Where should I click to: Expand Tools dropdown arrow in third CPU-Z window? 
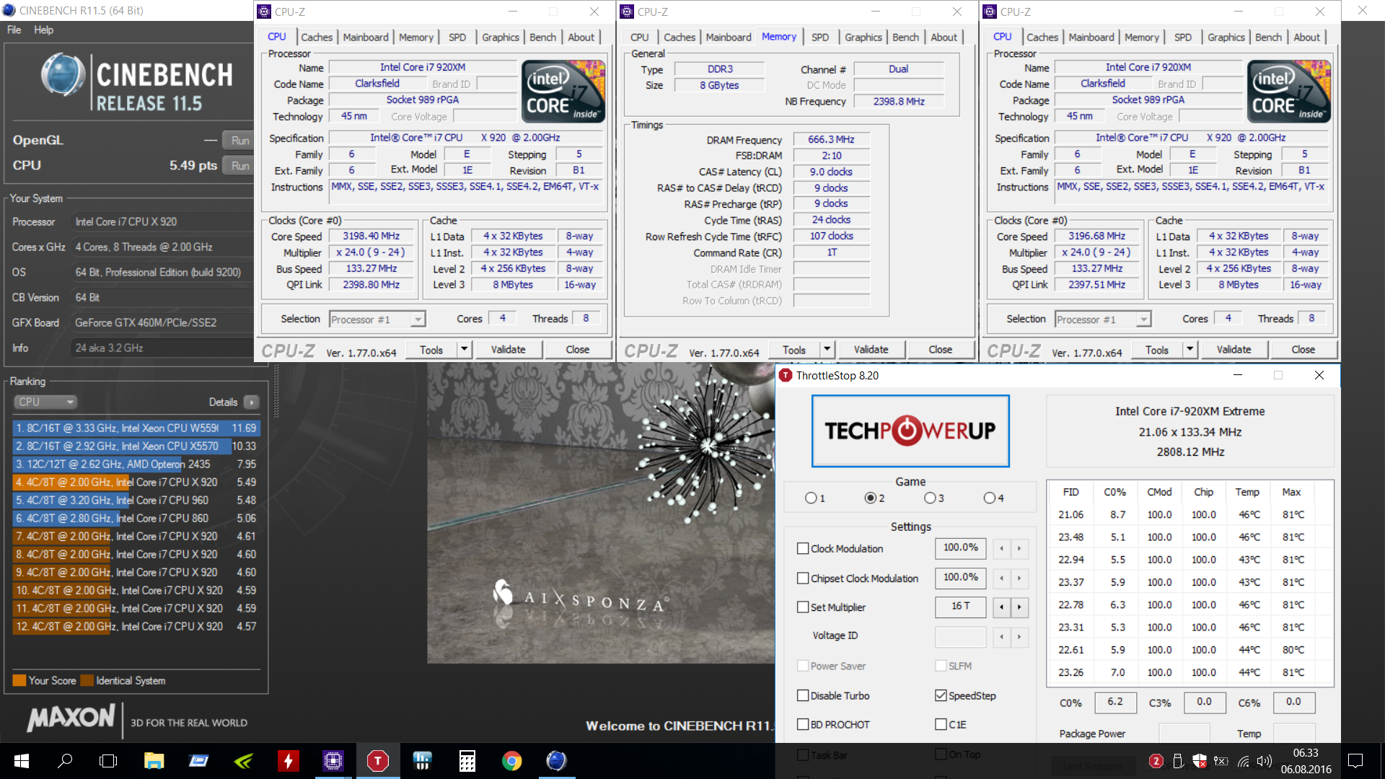pos(1190,349)
